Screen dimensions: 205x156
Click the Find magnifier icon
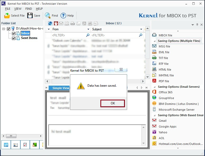48,16
